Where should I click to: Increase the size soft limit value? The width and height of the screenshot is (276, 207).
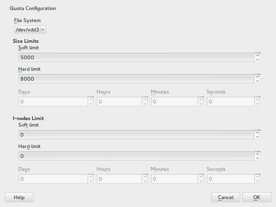point(257,55)
